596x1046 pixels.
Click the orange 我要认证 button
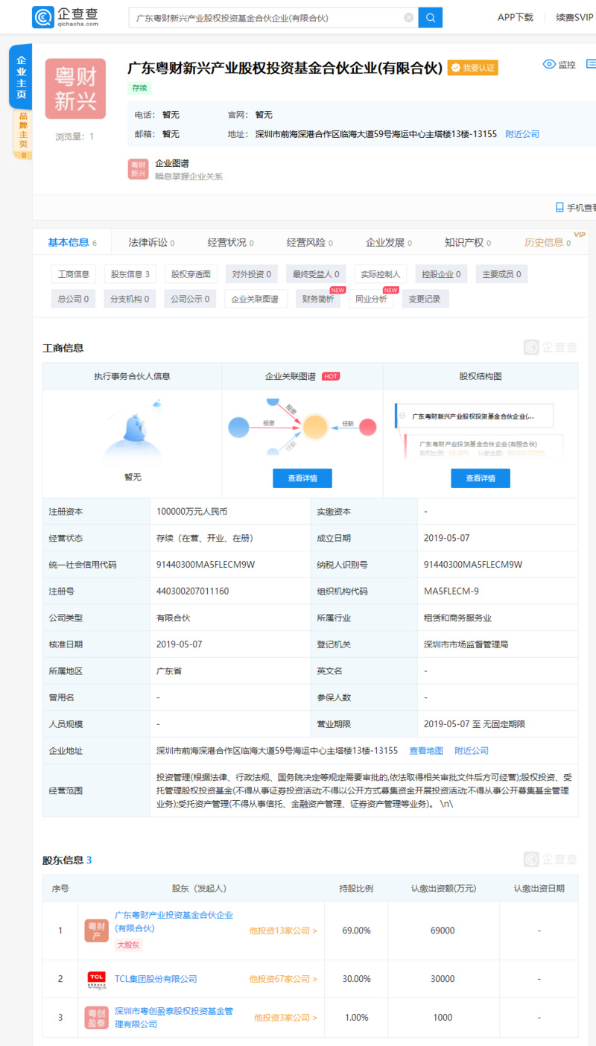coord(472,66)
